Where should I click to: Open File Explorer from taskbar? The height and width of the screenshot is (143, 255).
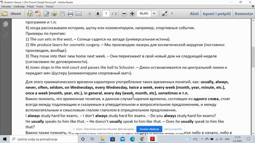point(102,139)
